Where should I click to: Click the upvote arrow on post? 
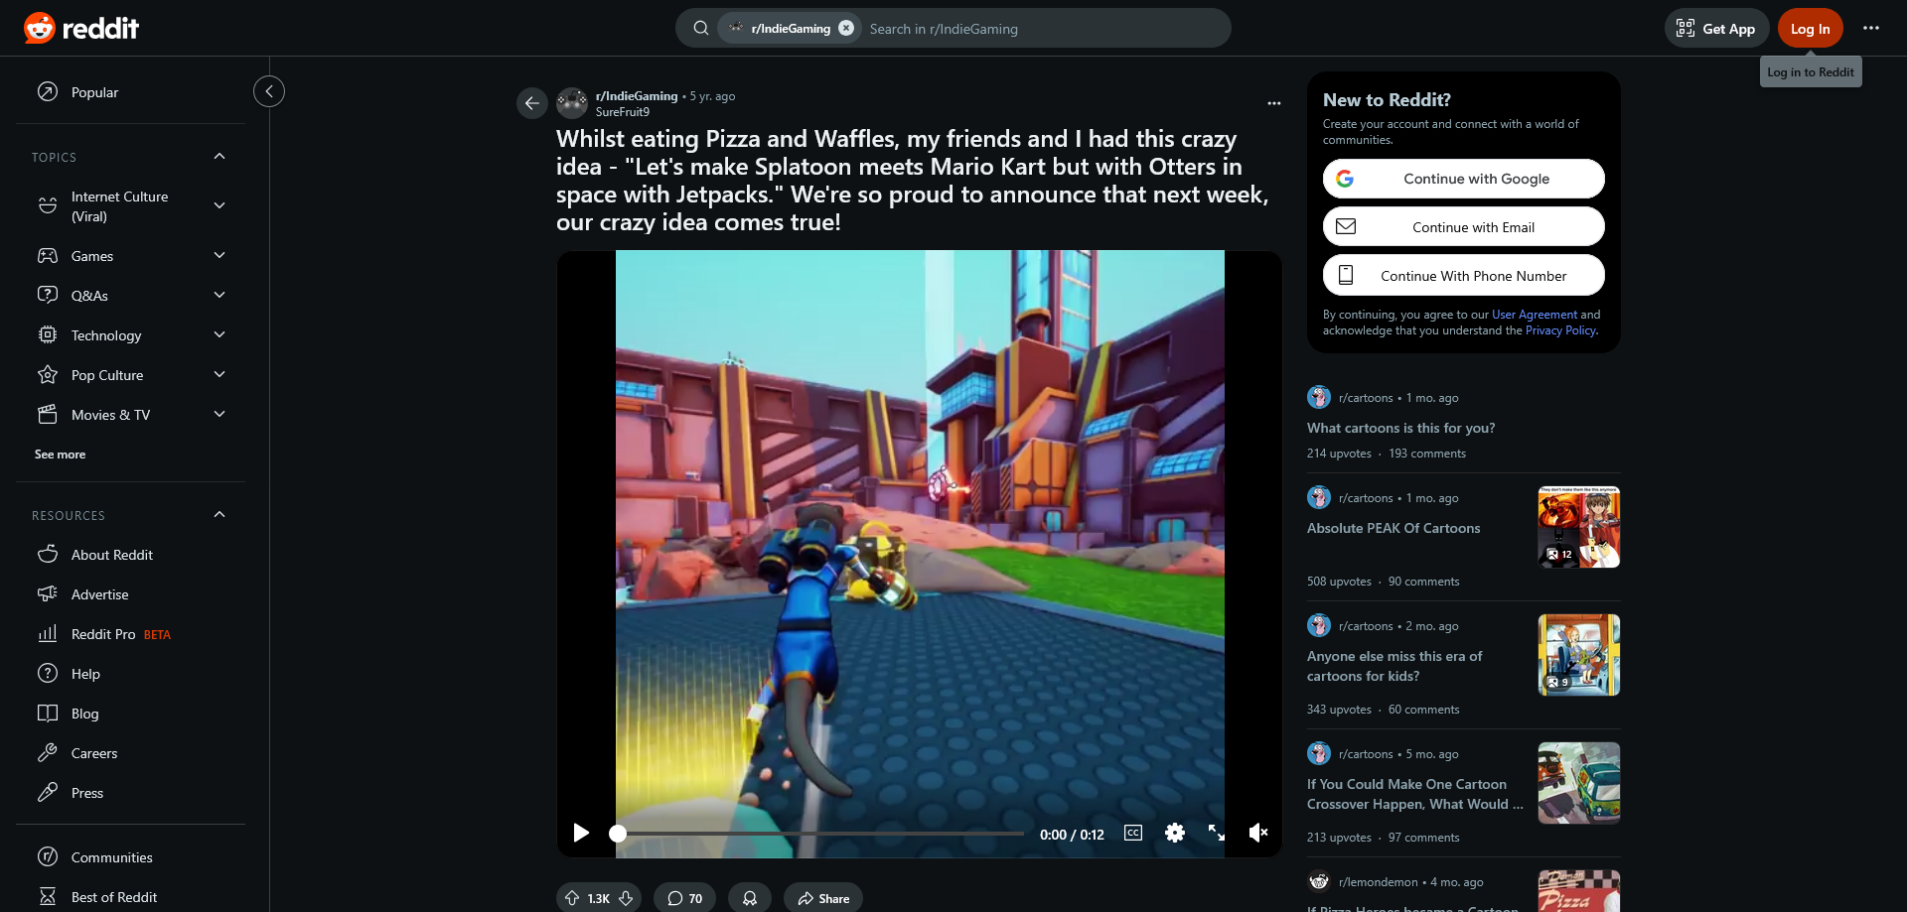pyautogui.click(x=572, y=898)
